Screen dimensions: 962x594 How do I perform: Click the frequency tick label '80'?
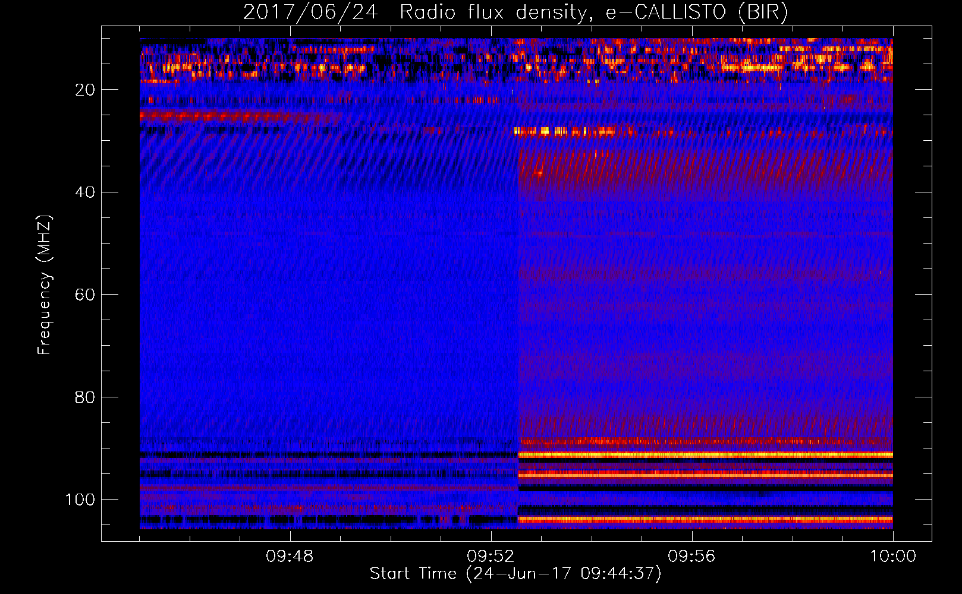(x=85, y=397)
